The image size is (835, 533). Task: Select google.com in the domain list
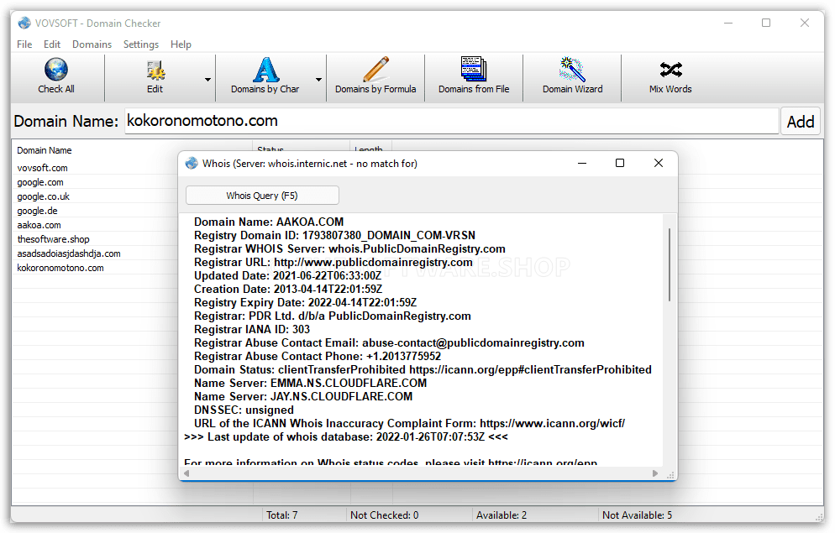tap(40, 182)
